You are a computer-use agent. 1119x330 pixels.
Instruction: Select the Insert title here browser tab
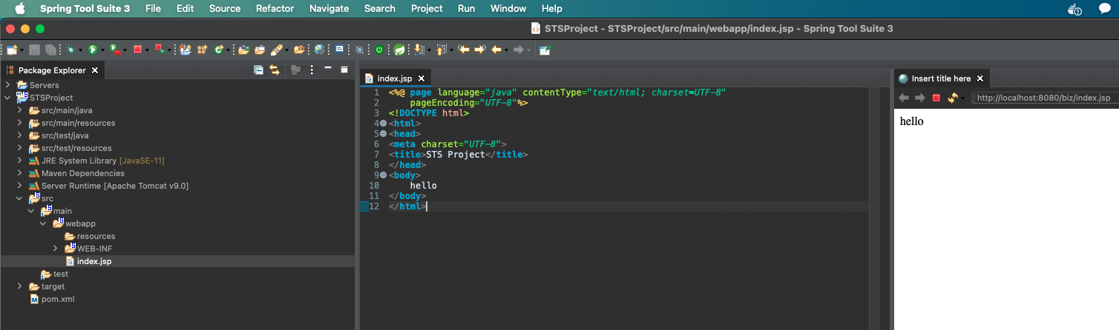click(941, 78)
